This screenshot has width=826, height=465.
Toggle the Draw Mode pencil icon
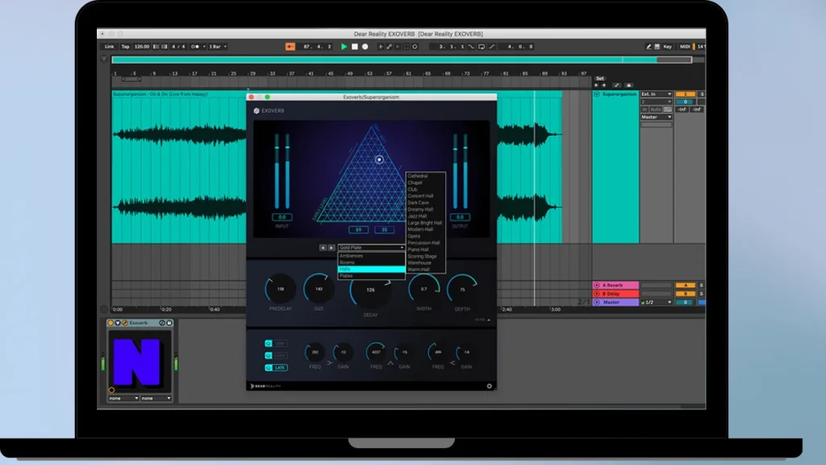point(649,46)
